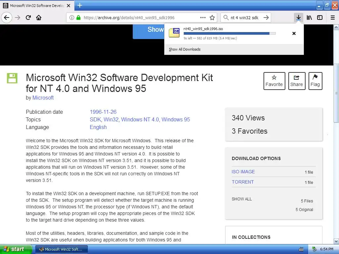Screen dimensions: 339x254
Task: Click the network tray icon
Action: pos(315,249)
